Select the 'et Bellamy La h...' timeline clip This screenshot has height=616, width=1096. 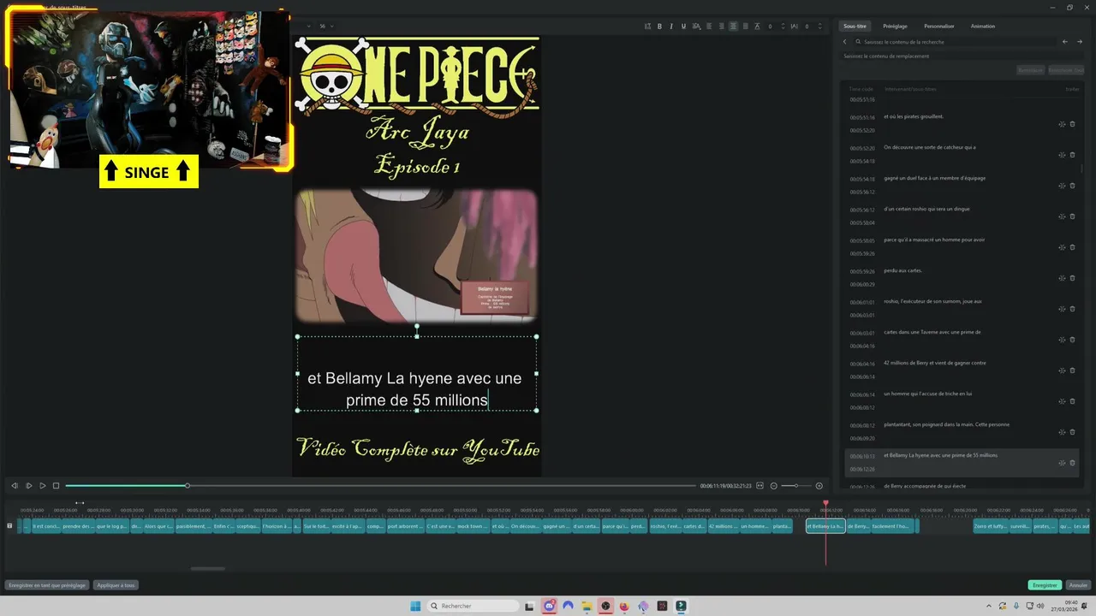(825, 526)
